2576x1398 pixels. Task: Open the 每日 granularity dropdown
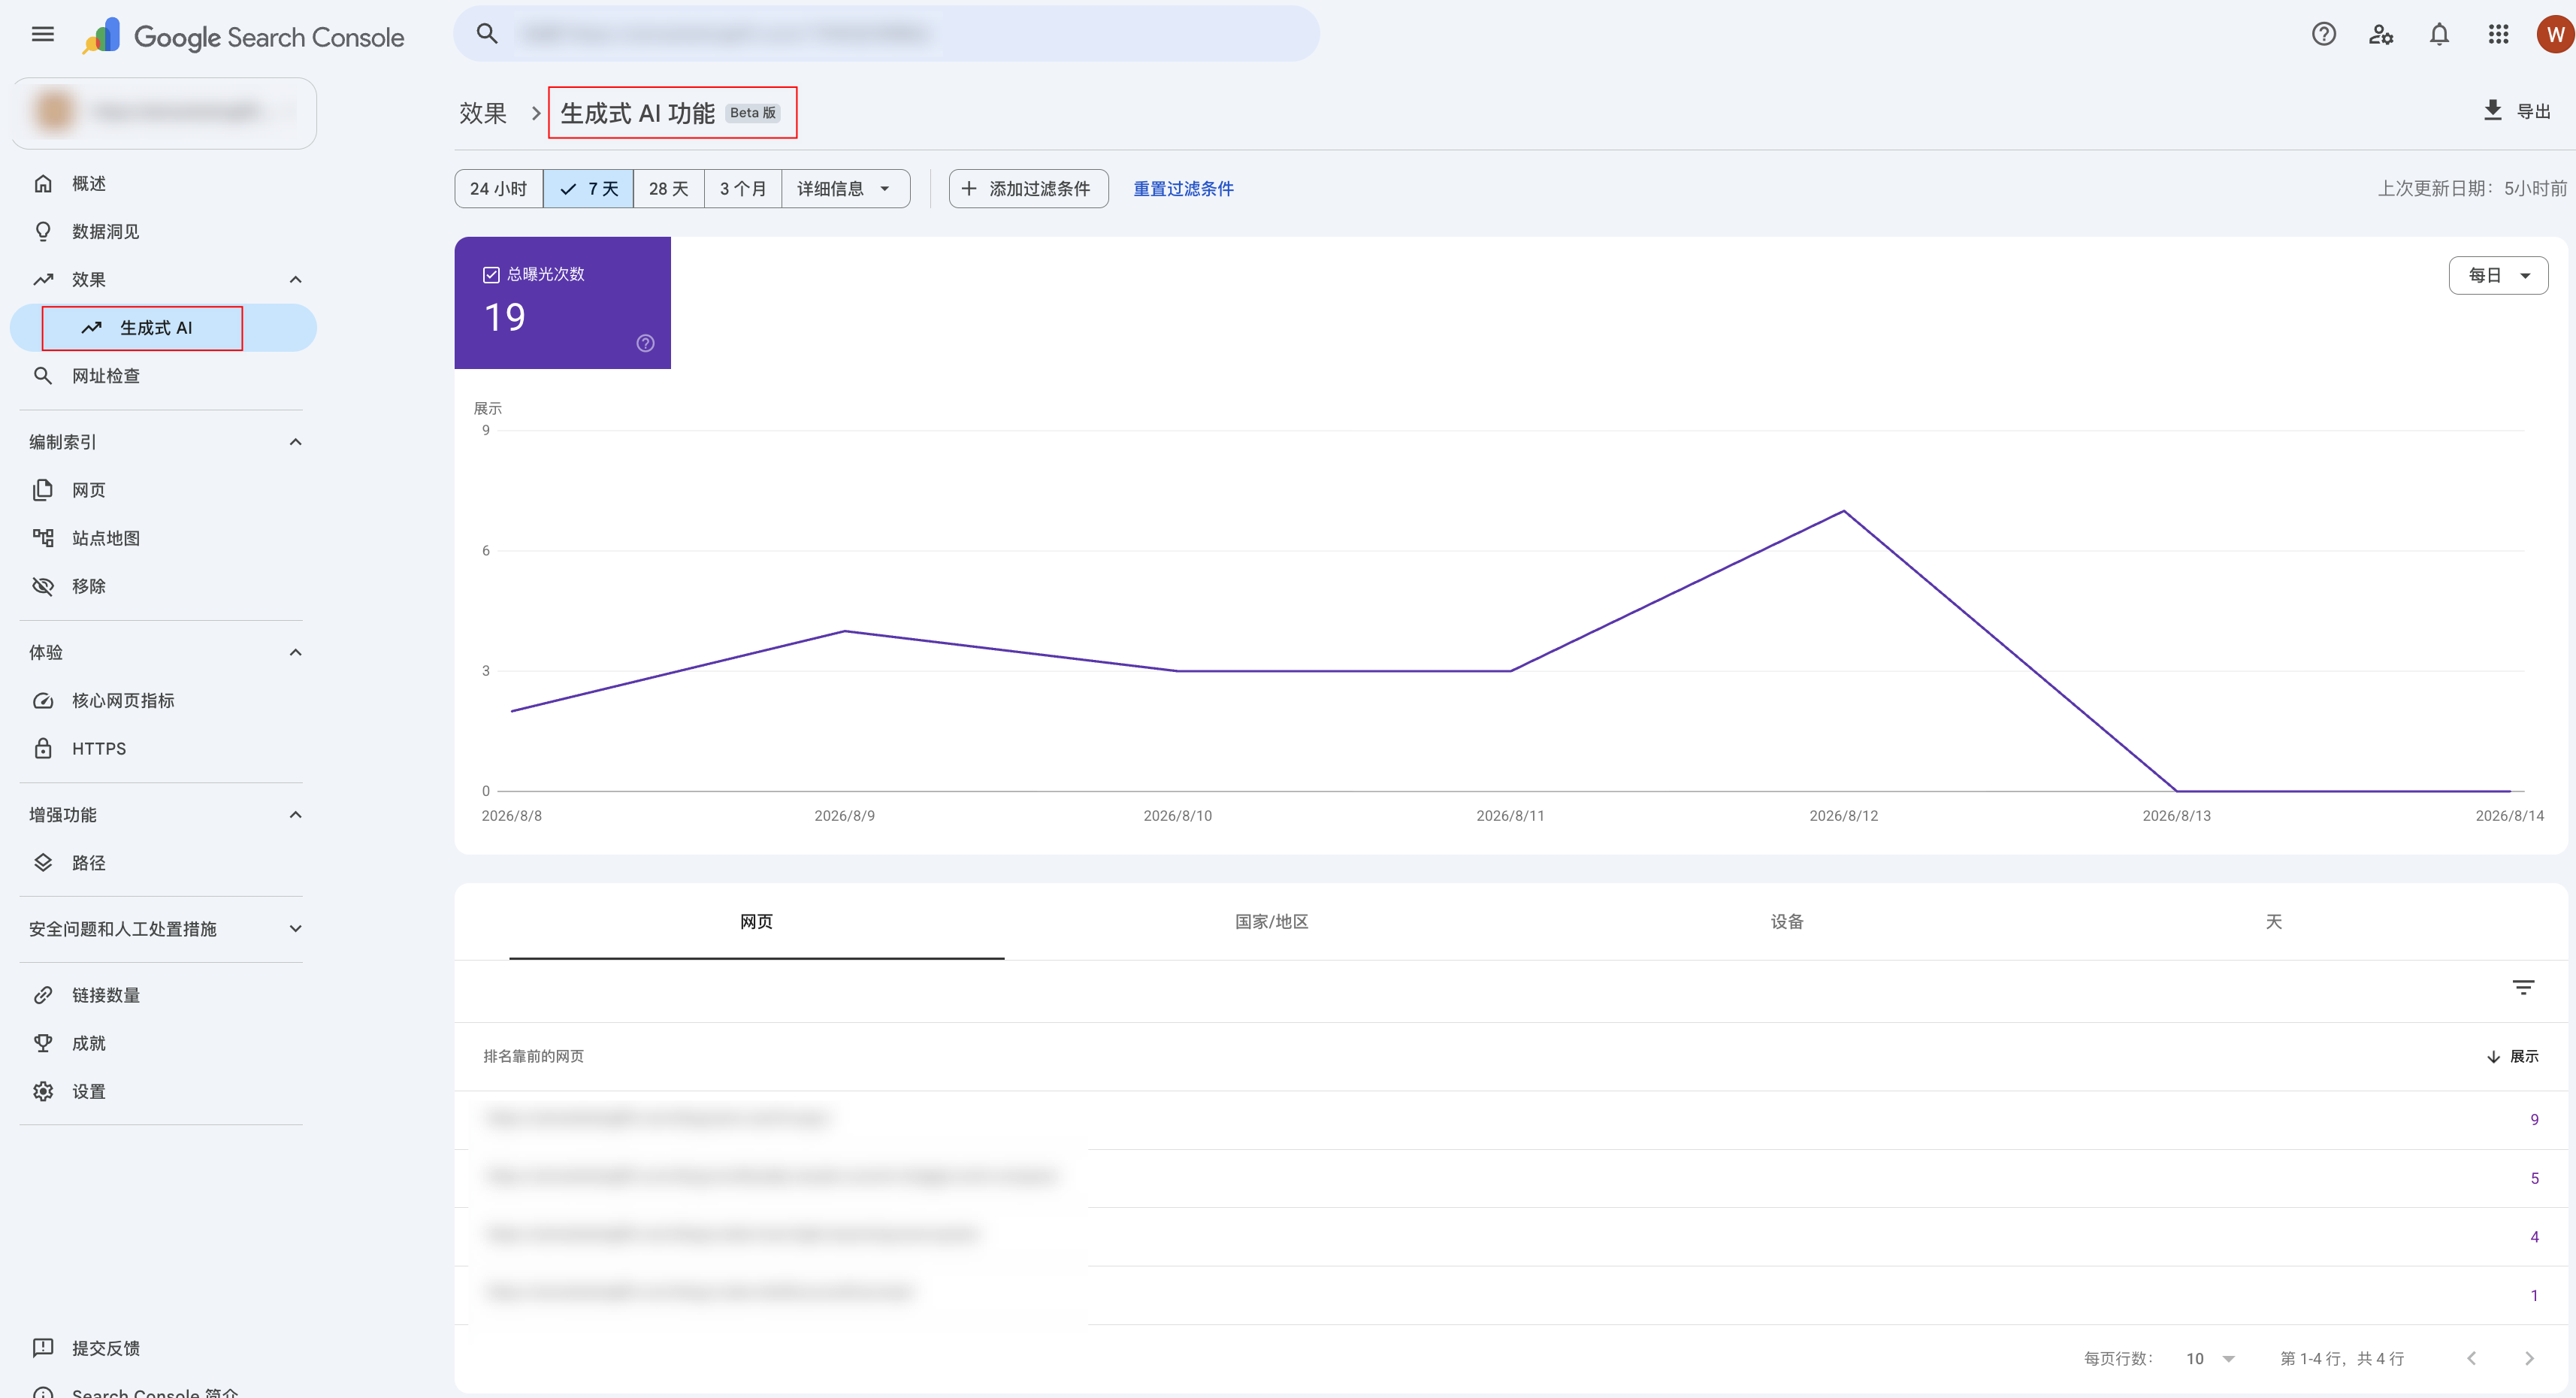coord(2498,275)
